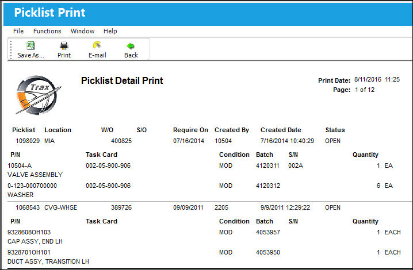Select work order 400825

(x=121, y=141)
